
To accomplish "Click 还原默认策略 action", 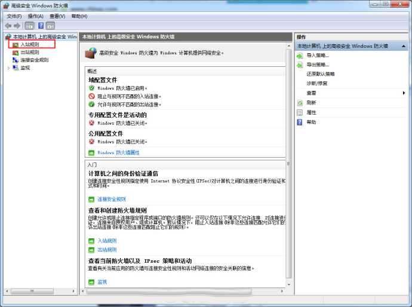I will pos(321,74).
